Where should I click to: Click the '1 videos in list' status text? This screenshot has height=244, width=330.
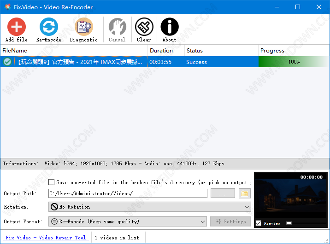[x=117, y=238]
